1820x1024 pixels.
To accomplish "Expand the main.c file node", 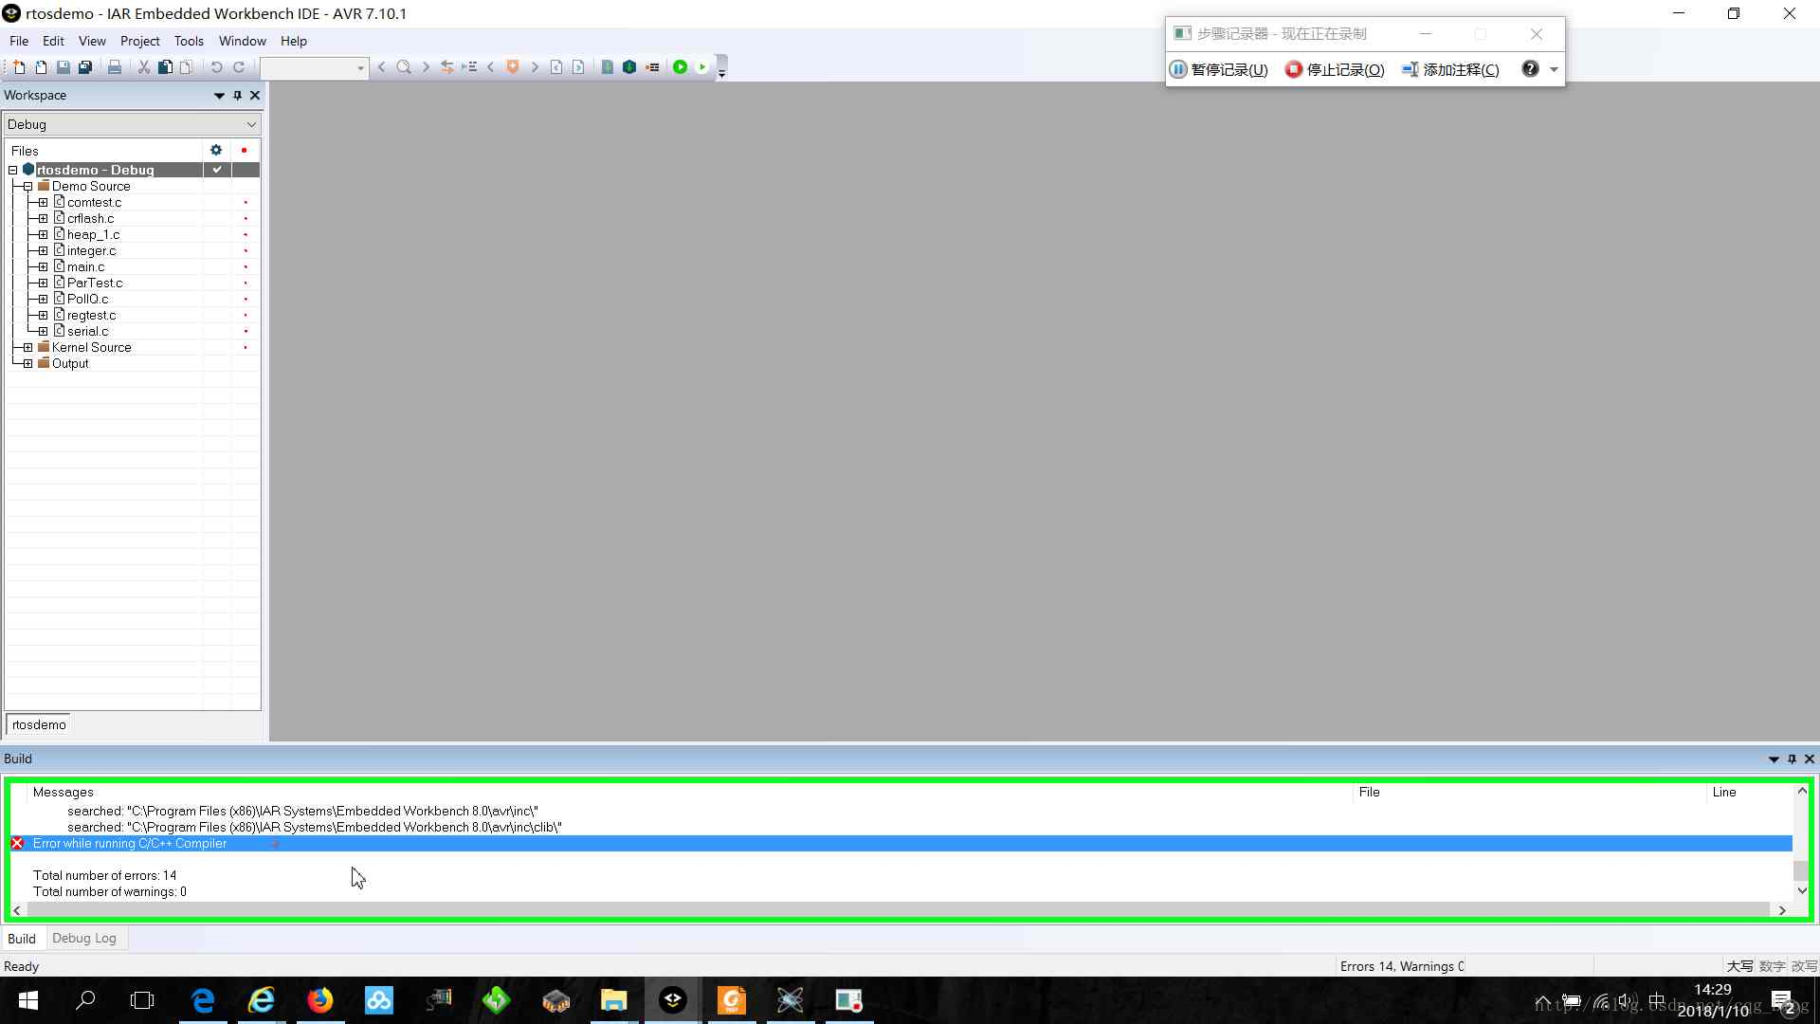I will tap(43, 267).
